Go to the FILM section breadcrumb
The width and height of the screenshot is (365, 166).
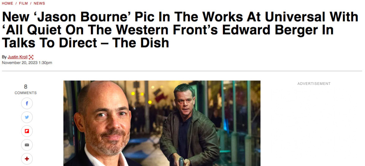(x=24, y=3)
